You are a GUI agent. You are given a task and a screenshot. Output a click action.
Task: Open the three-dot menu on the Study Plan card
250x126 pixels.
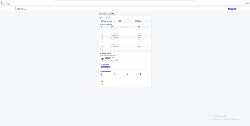click(x=150, y=18)
